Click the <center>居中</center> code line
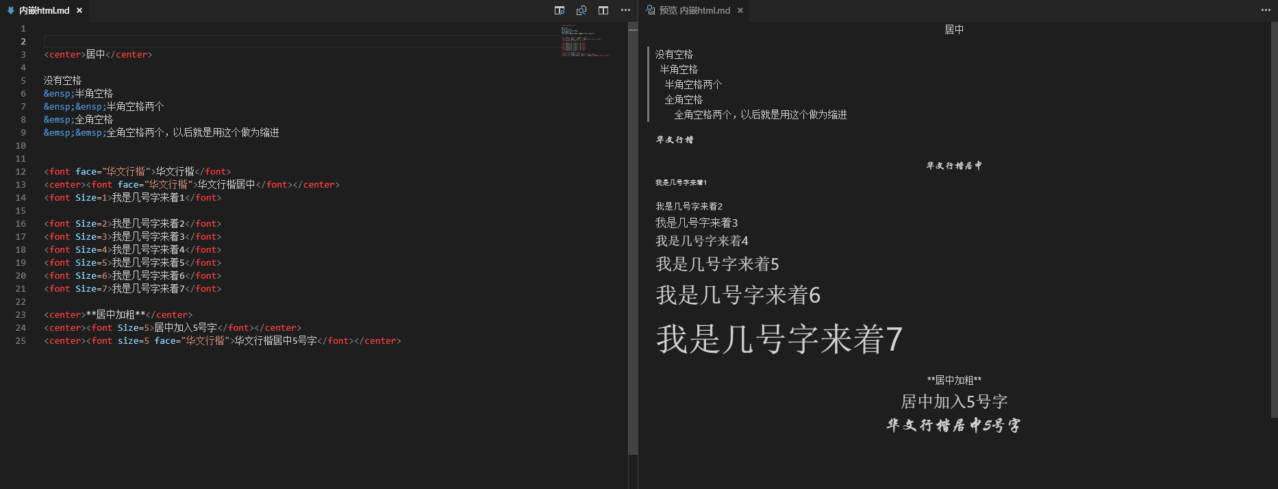The width and height of the screenshot is (1278, 489). tap(98, 54)
